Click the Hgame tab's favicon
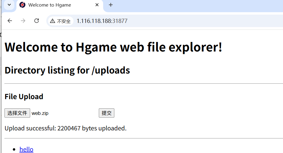Image resolution: width=283 pixels, height=153 pixels. [x=22, y=5]
